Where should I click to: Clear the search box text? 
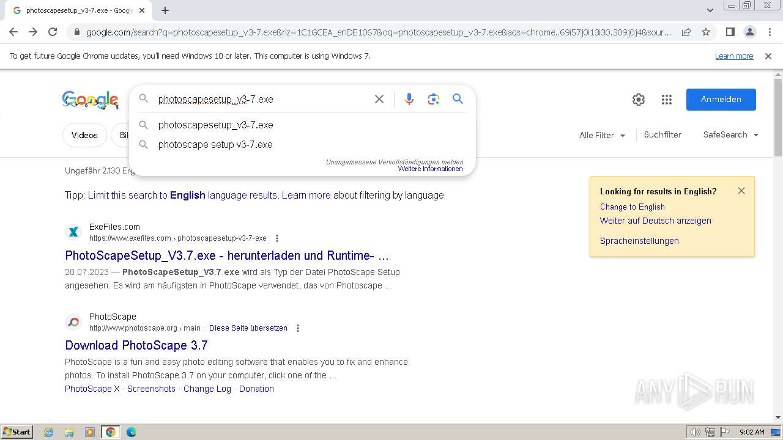(379, 99)
